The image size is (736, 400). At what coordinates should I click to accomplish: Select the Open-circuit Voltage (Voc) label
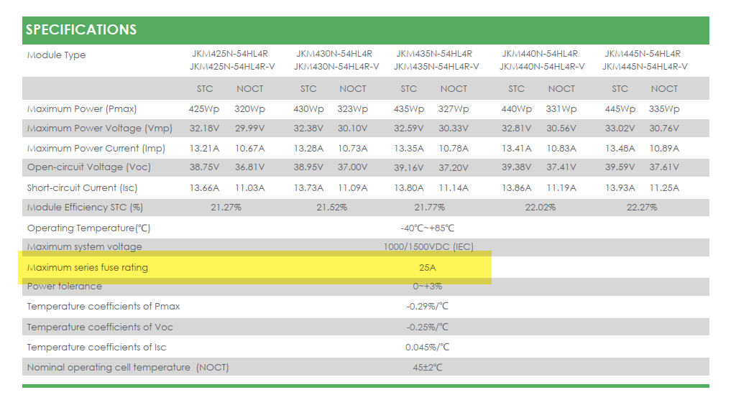tap(88, 167)
